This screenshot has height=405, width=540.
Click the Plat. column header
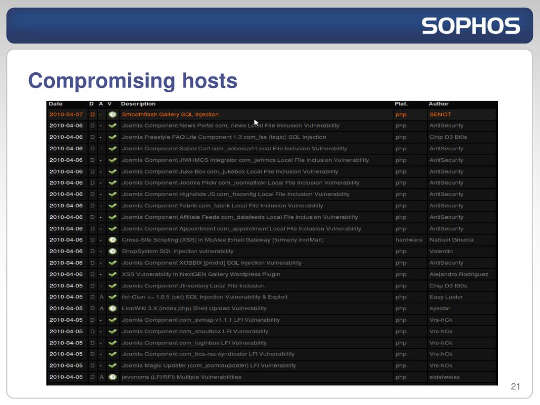[x=401, y=104]
